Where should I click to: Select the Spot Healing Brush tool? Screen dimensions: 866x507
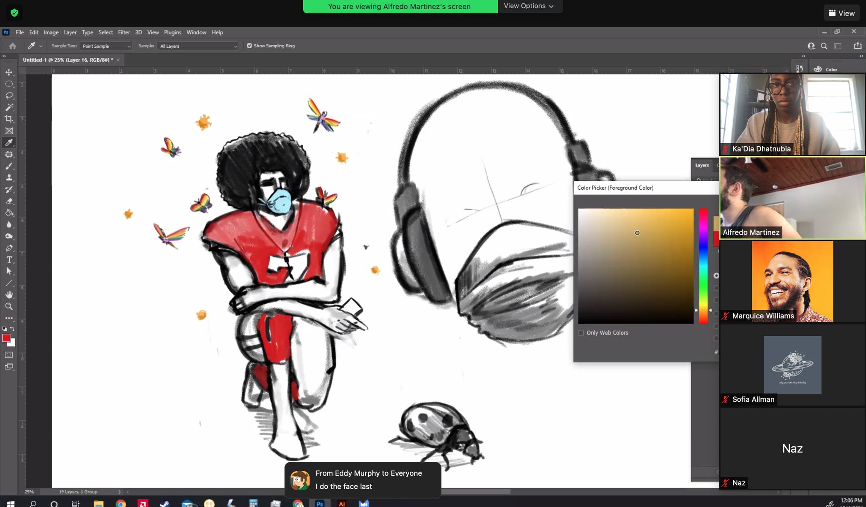click(9, 154)
